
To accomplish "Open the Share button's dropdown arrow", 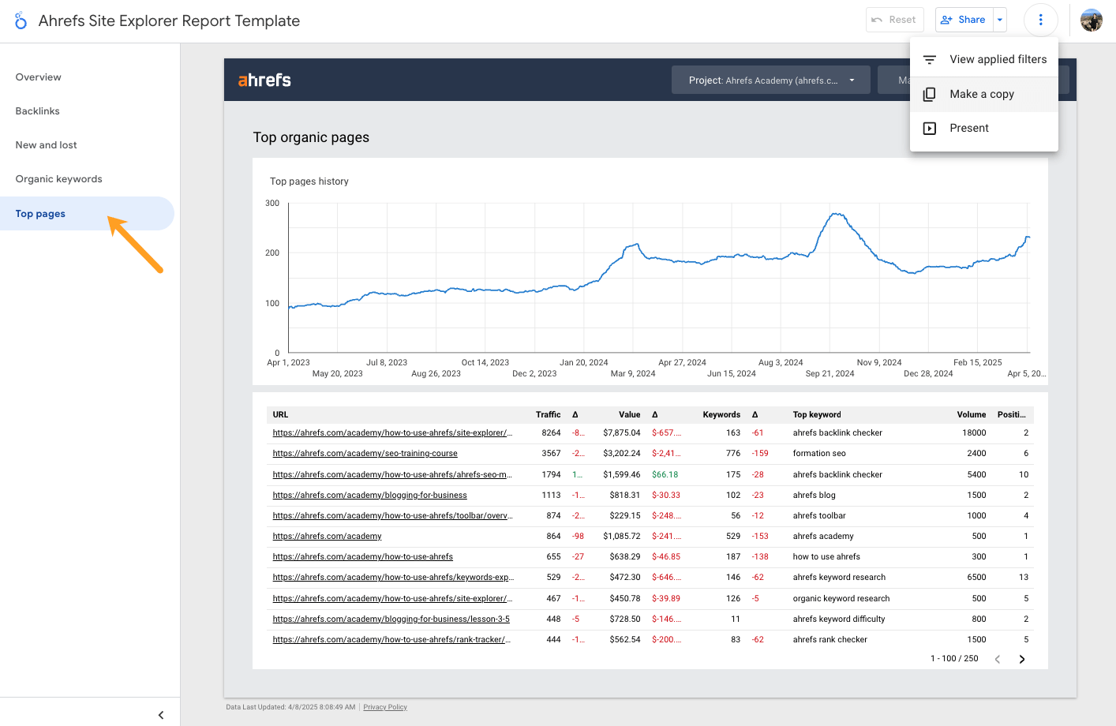I will click(999, 20).
